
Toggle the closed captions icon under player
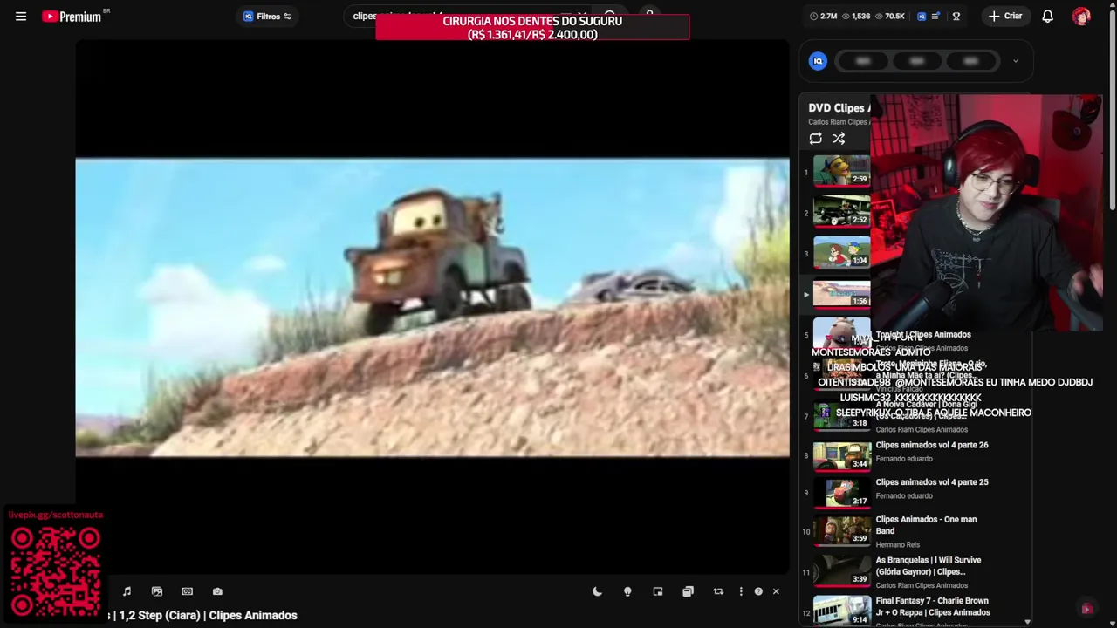coord(187,592)
